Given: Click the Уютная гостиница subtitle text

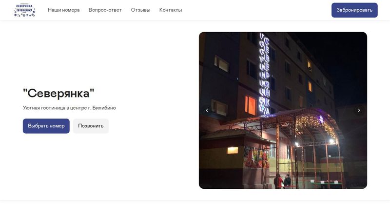Looking at the screenshot, I should pyautogui.click(x=69, y=108).
